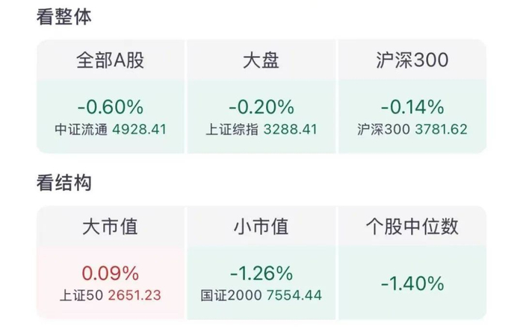Click the -0.60% change value
This screenshot has height=334, width=523.
point(110,107)
